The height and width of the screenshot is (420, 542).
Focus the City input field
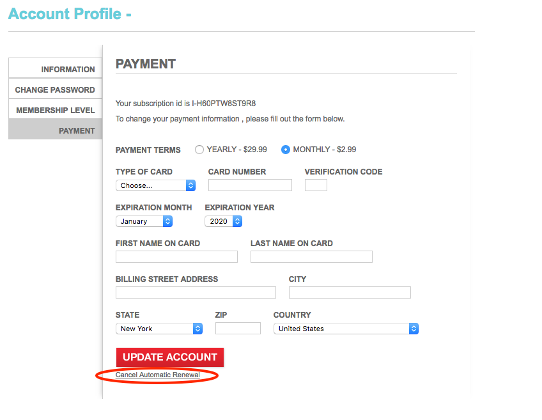click(x=350, y=293)
